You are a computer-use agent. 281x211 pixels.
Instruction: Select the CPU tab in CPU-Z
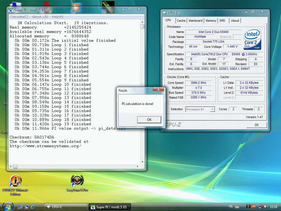[168, 20]
